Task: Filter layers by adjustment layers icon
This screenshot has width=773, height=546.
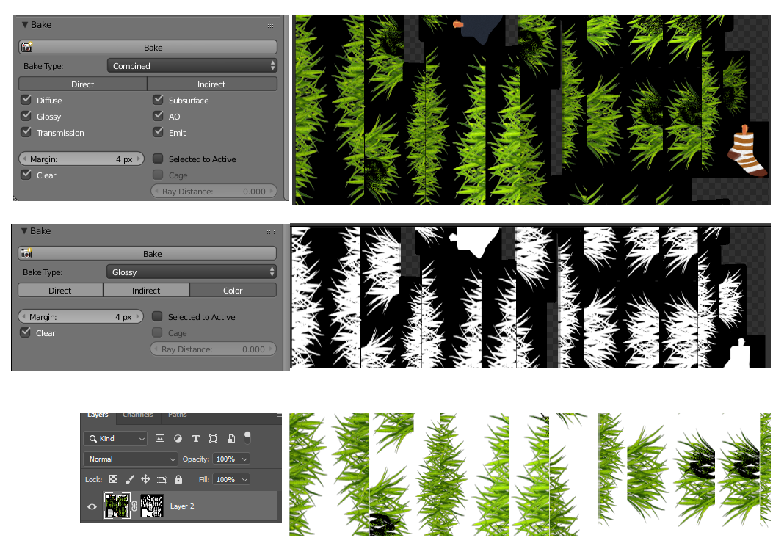Action: pos(178,438)
